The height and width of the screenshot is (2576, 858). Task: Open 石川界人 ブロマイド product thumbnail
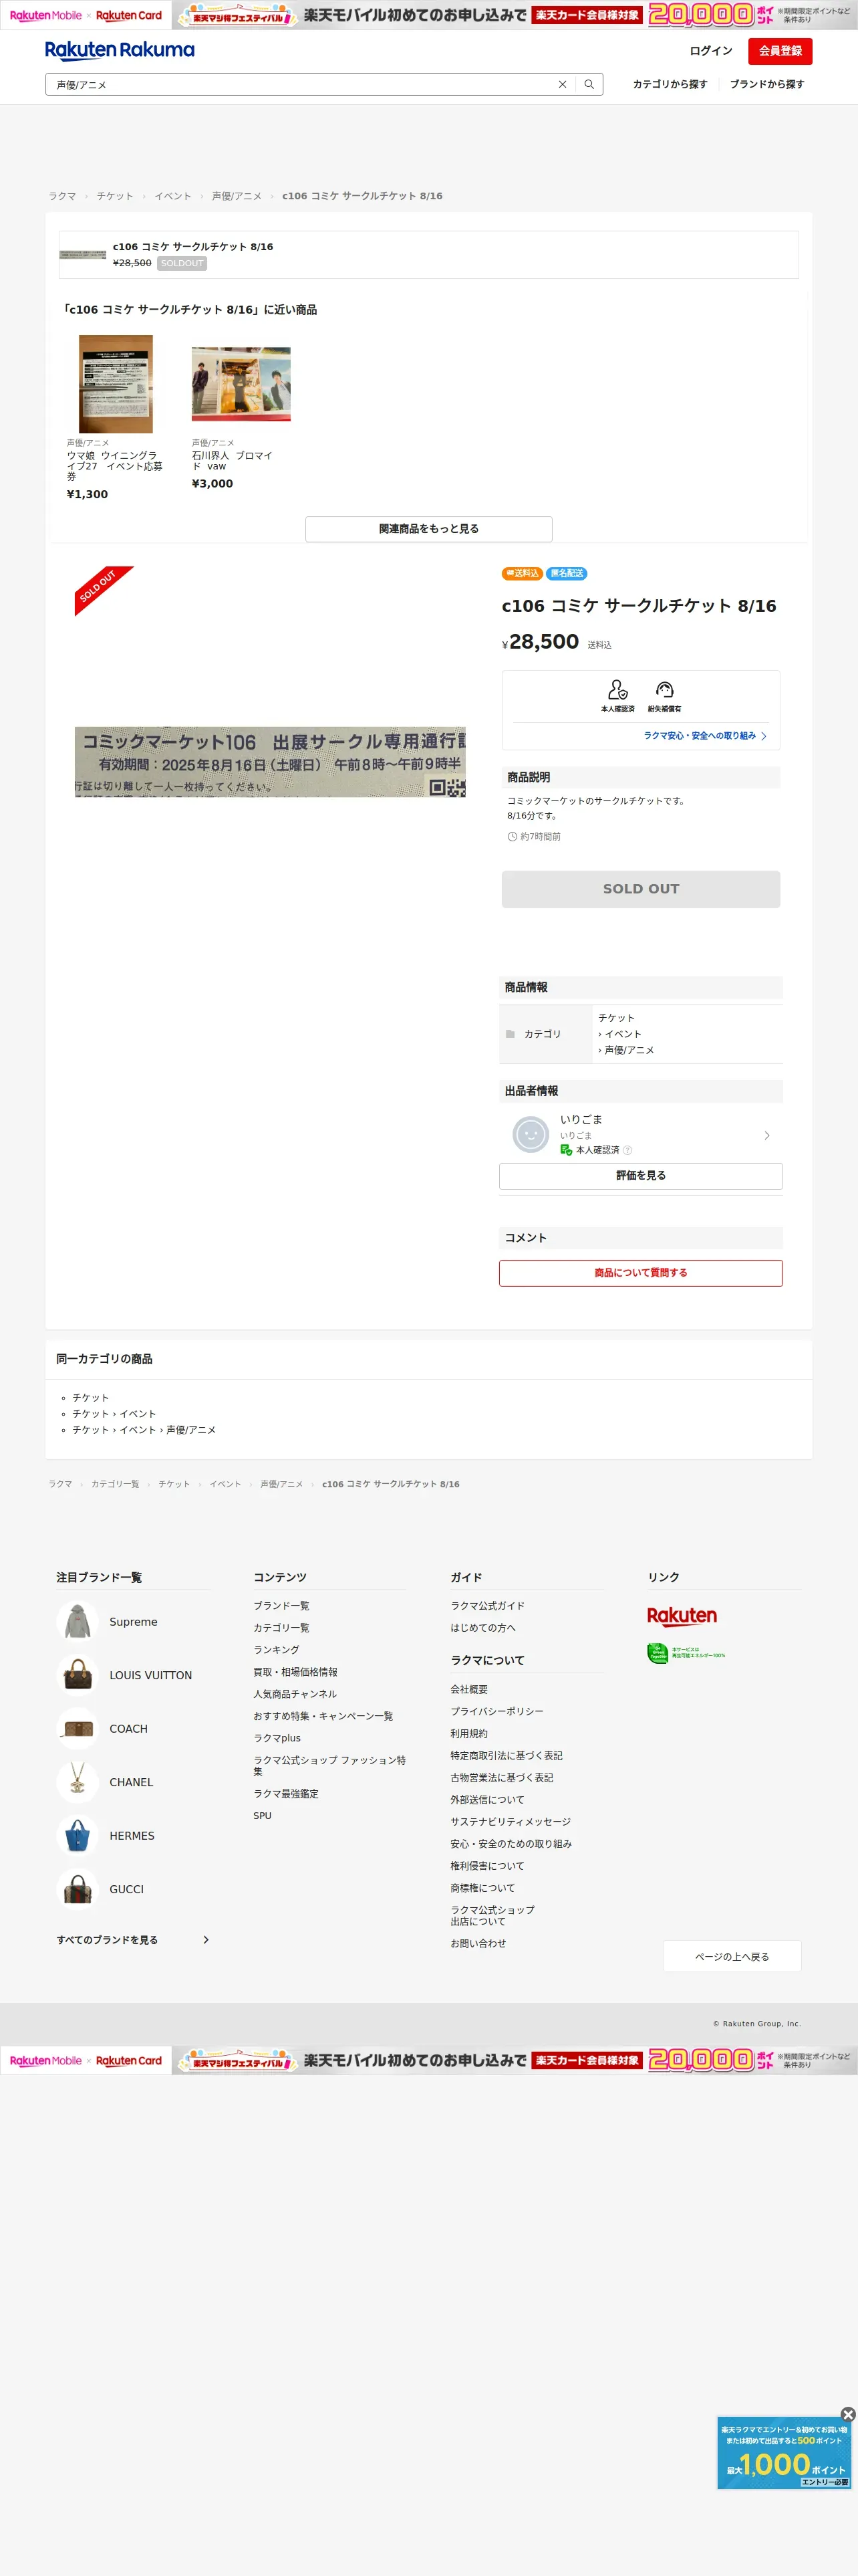241,384
